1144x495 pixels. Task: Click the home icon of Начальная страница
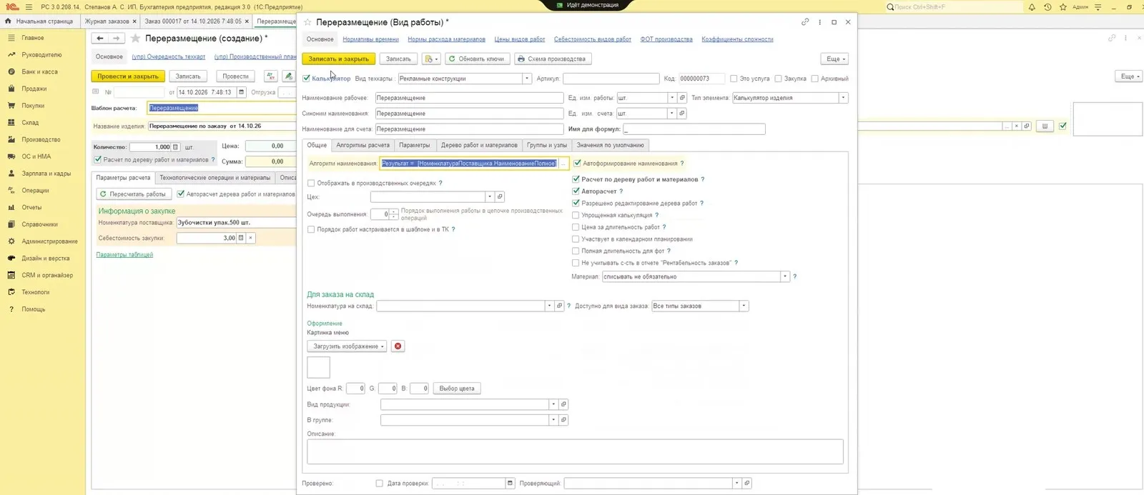pyautogui.click(x=8, y=21)
